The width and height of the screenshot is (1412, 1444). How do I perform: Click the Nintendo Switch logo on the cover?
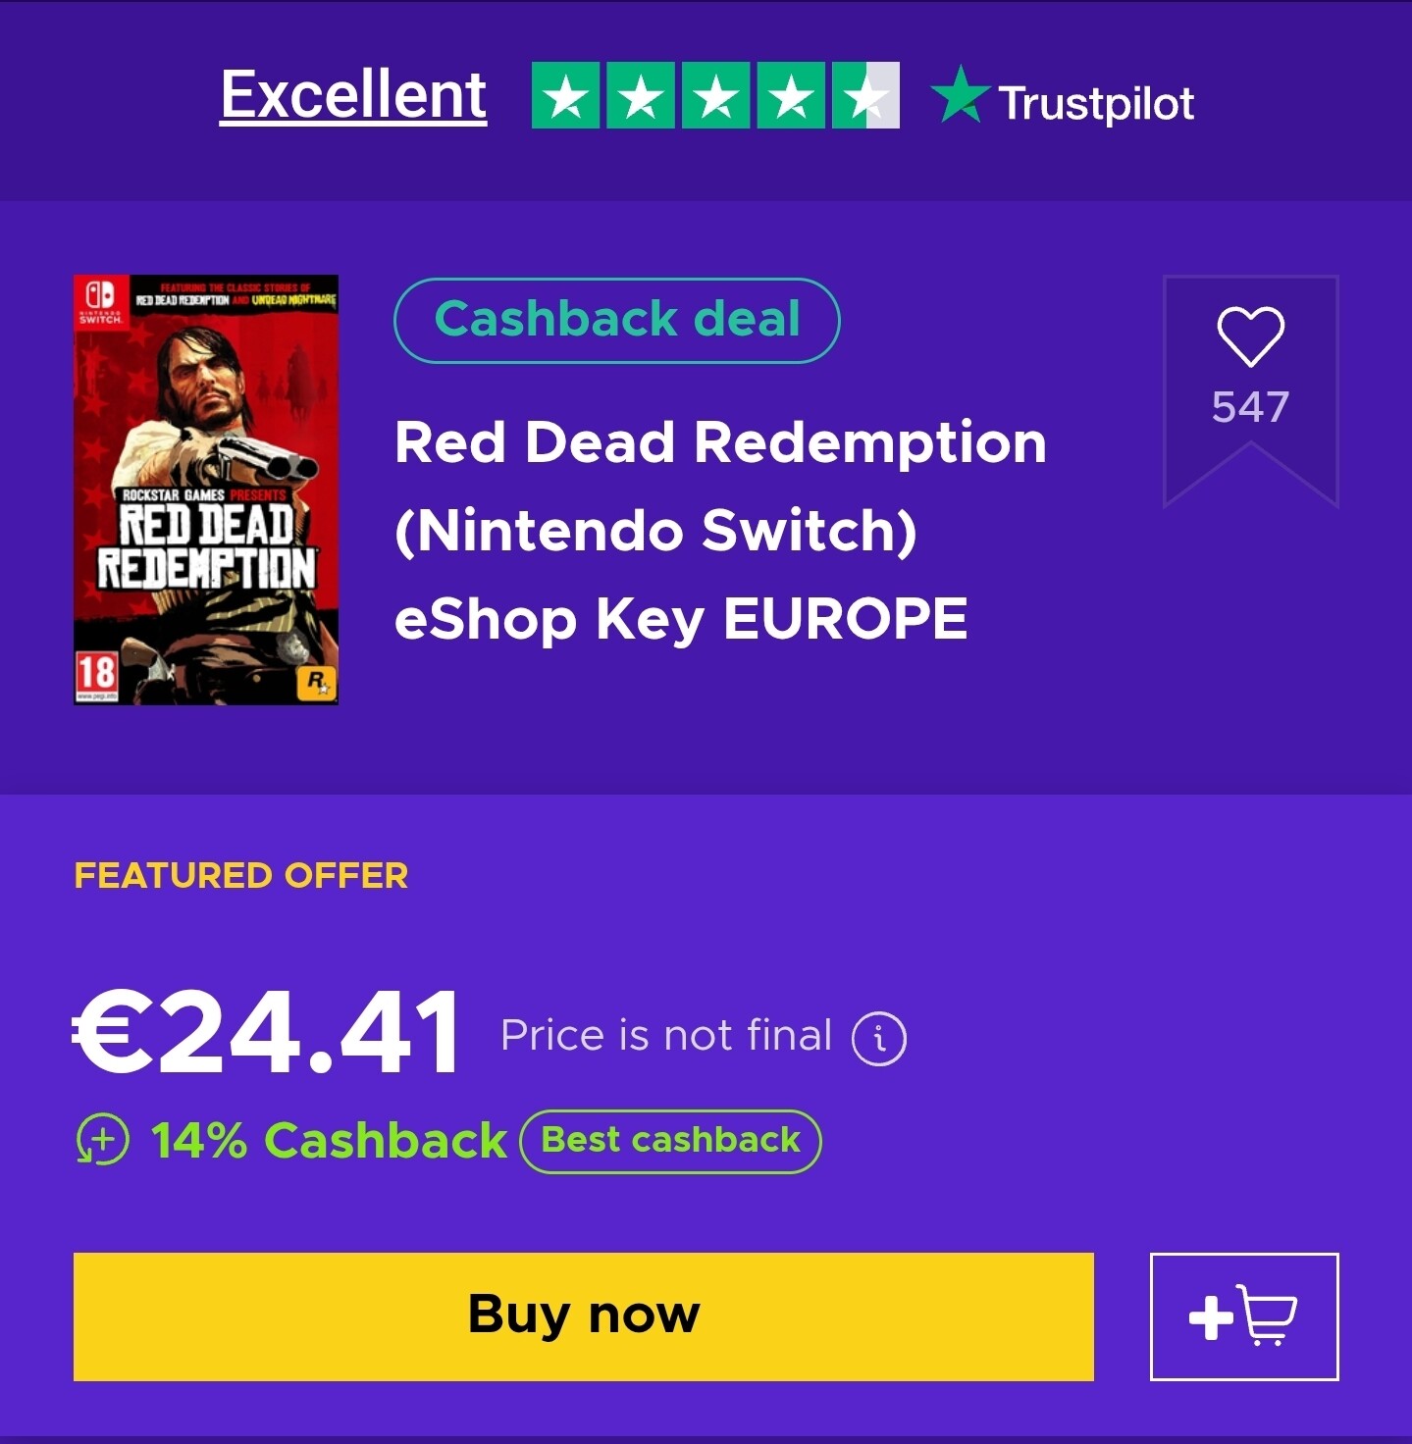pos(100,300)
